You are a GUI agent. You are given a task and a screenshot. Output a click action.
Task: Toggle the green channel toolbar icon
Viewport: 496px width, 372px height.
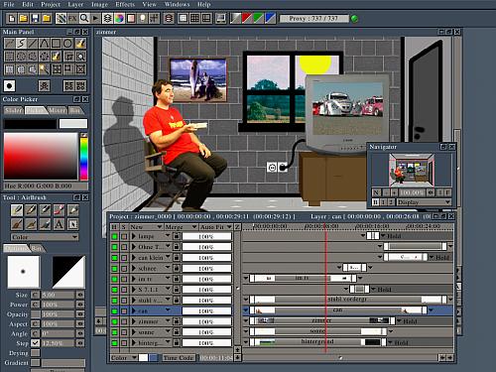tap(259, 18)
